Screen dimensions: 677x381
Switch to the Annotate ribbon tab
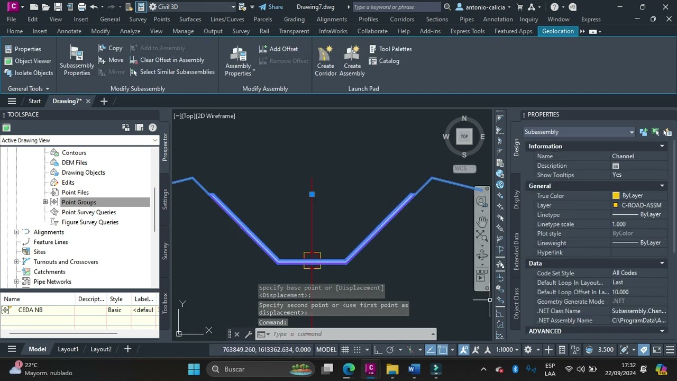[69, 31]
